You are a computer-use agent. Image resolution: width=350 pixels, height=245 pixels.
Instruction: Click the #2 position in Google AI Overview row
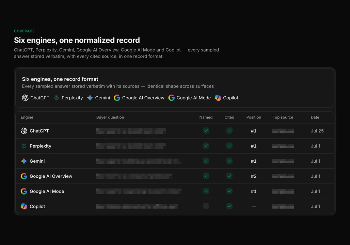point(254,176)
